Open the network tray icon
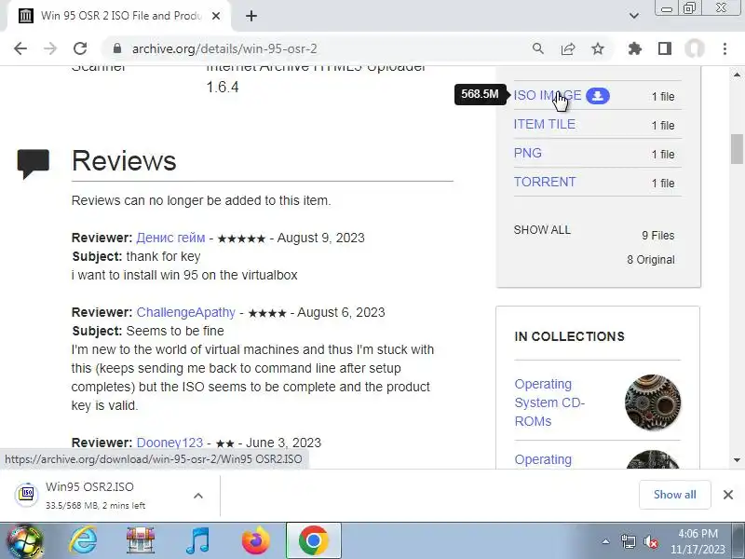 click(x=628, y=542)
